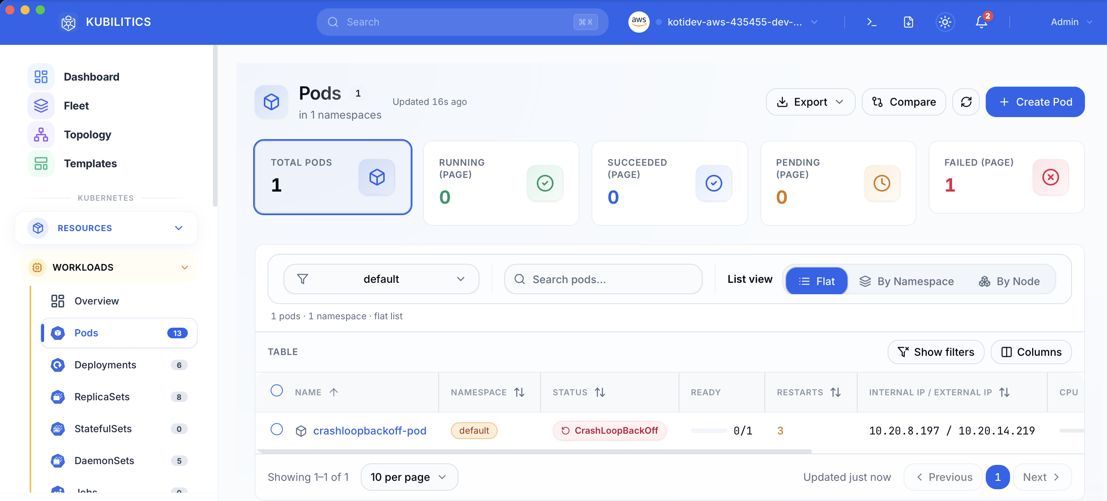This screenshot has width=1107, height=501.
Task: Open notifications bell with 2 alerts
Action: 981,22
